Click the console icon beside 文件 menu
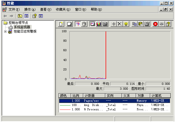Screen dimensions: 175x122 tap(4, 9)
